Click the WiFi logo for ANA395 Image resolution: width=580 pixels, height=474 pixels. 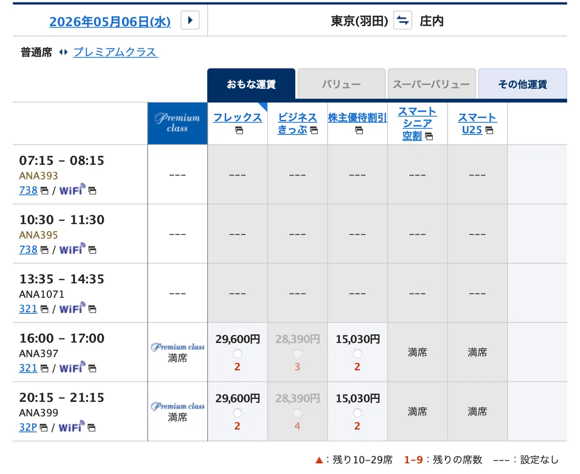click(x=72, y=249)
